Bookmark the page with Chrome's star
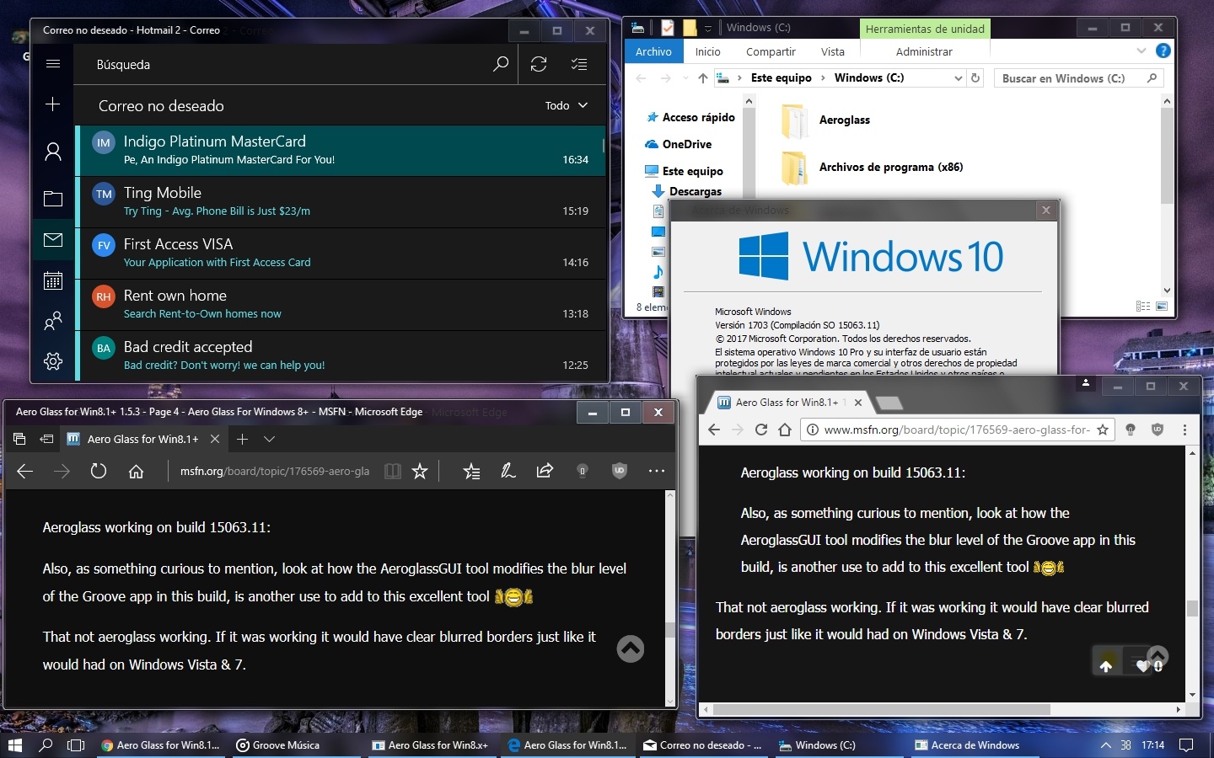Viewport: 1214px width, 758px height. tap(1103, 430)
